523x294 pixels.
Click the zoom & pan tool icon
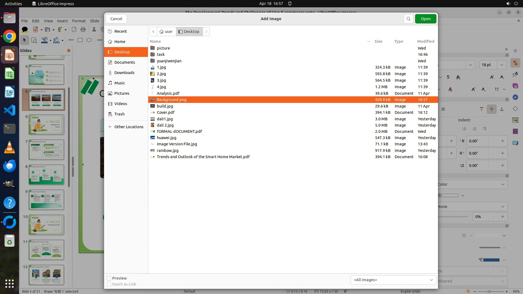[x=34, y=40]
